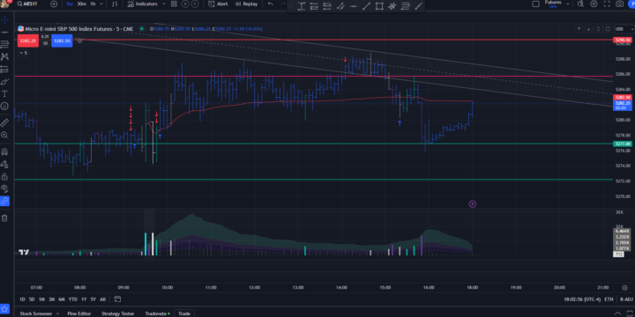Toggle hide all drawings eye icon
Screen dimensions: 635x317
click(4, 188)
